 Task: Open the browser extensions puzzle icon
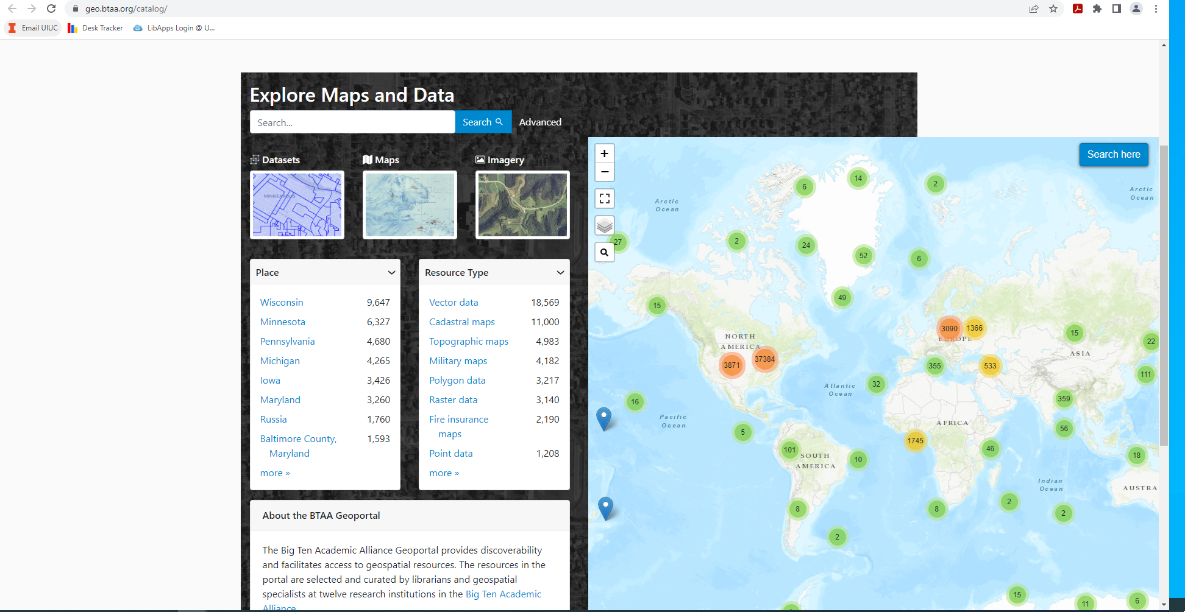[1097, 9]
